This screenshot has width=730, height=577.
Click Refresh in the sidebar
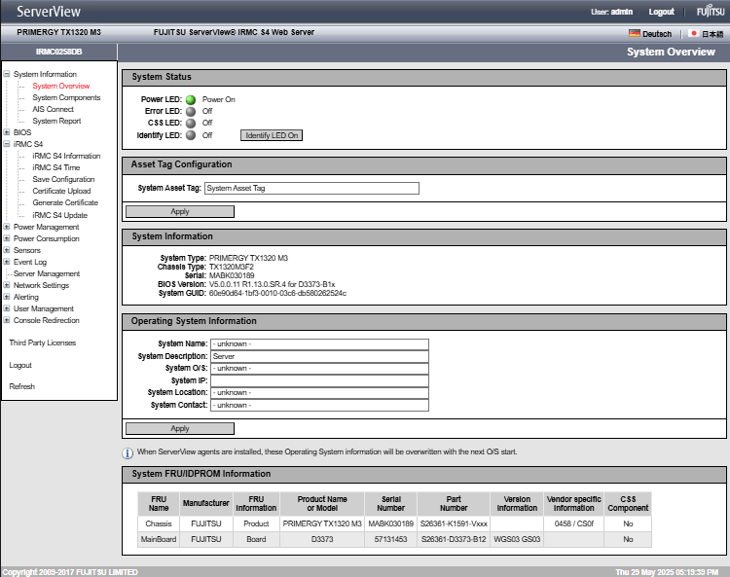(21, 386)
